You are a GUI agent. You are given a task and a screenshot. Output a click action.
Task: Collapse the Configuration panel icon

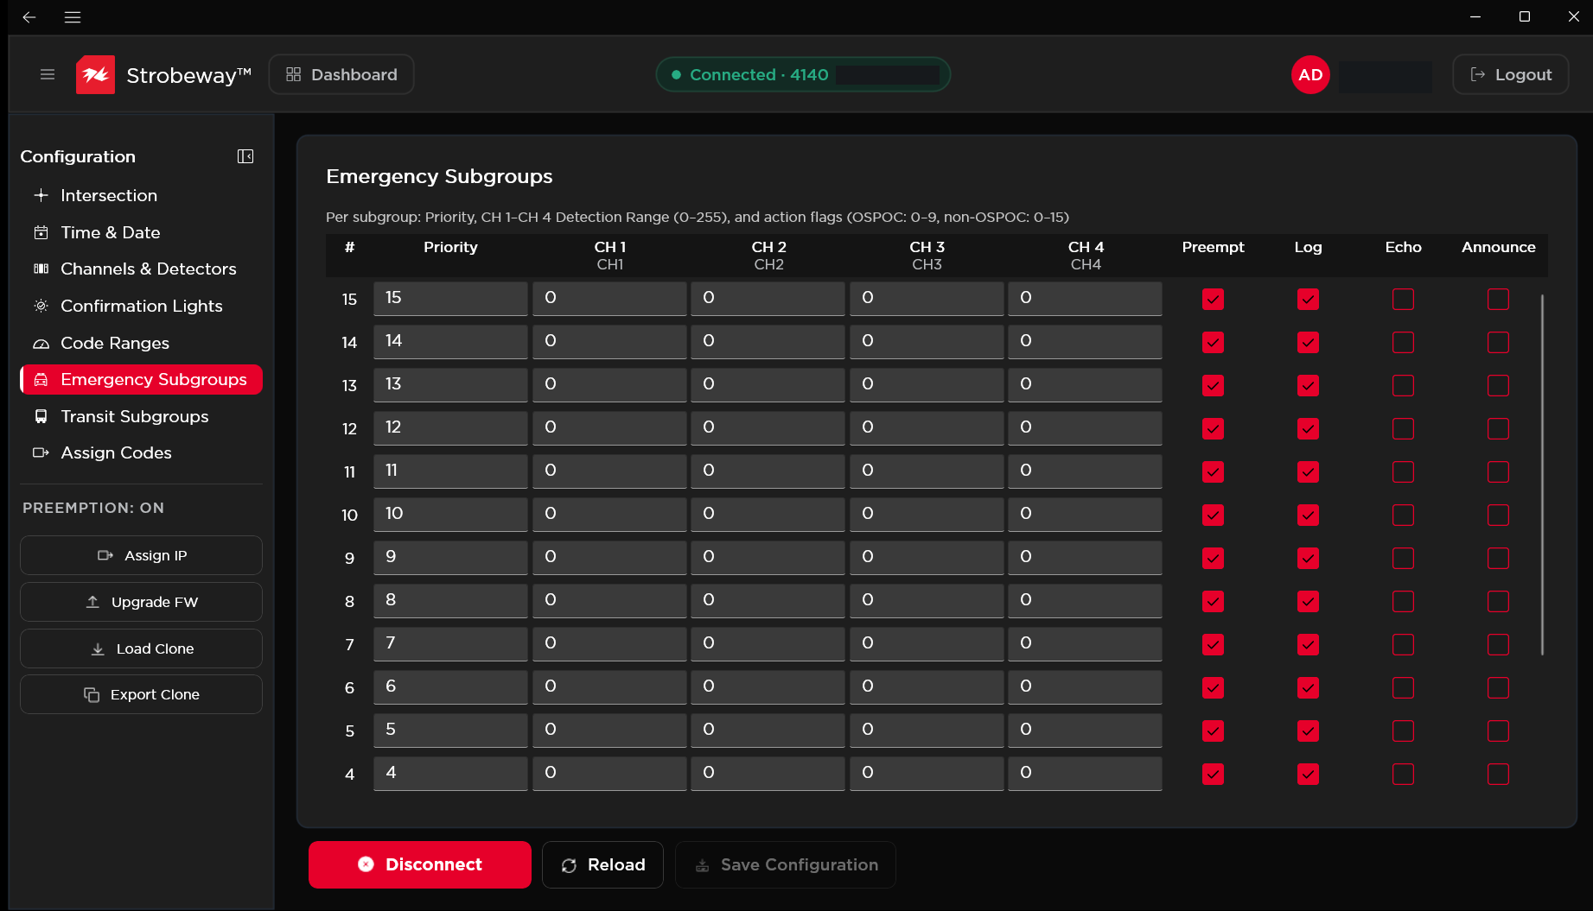click(x=245, y=156)
